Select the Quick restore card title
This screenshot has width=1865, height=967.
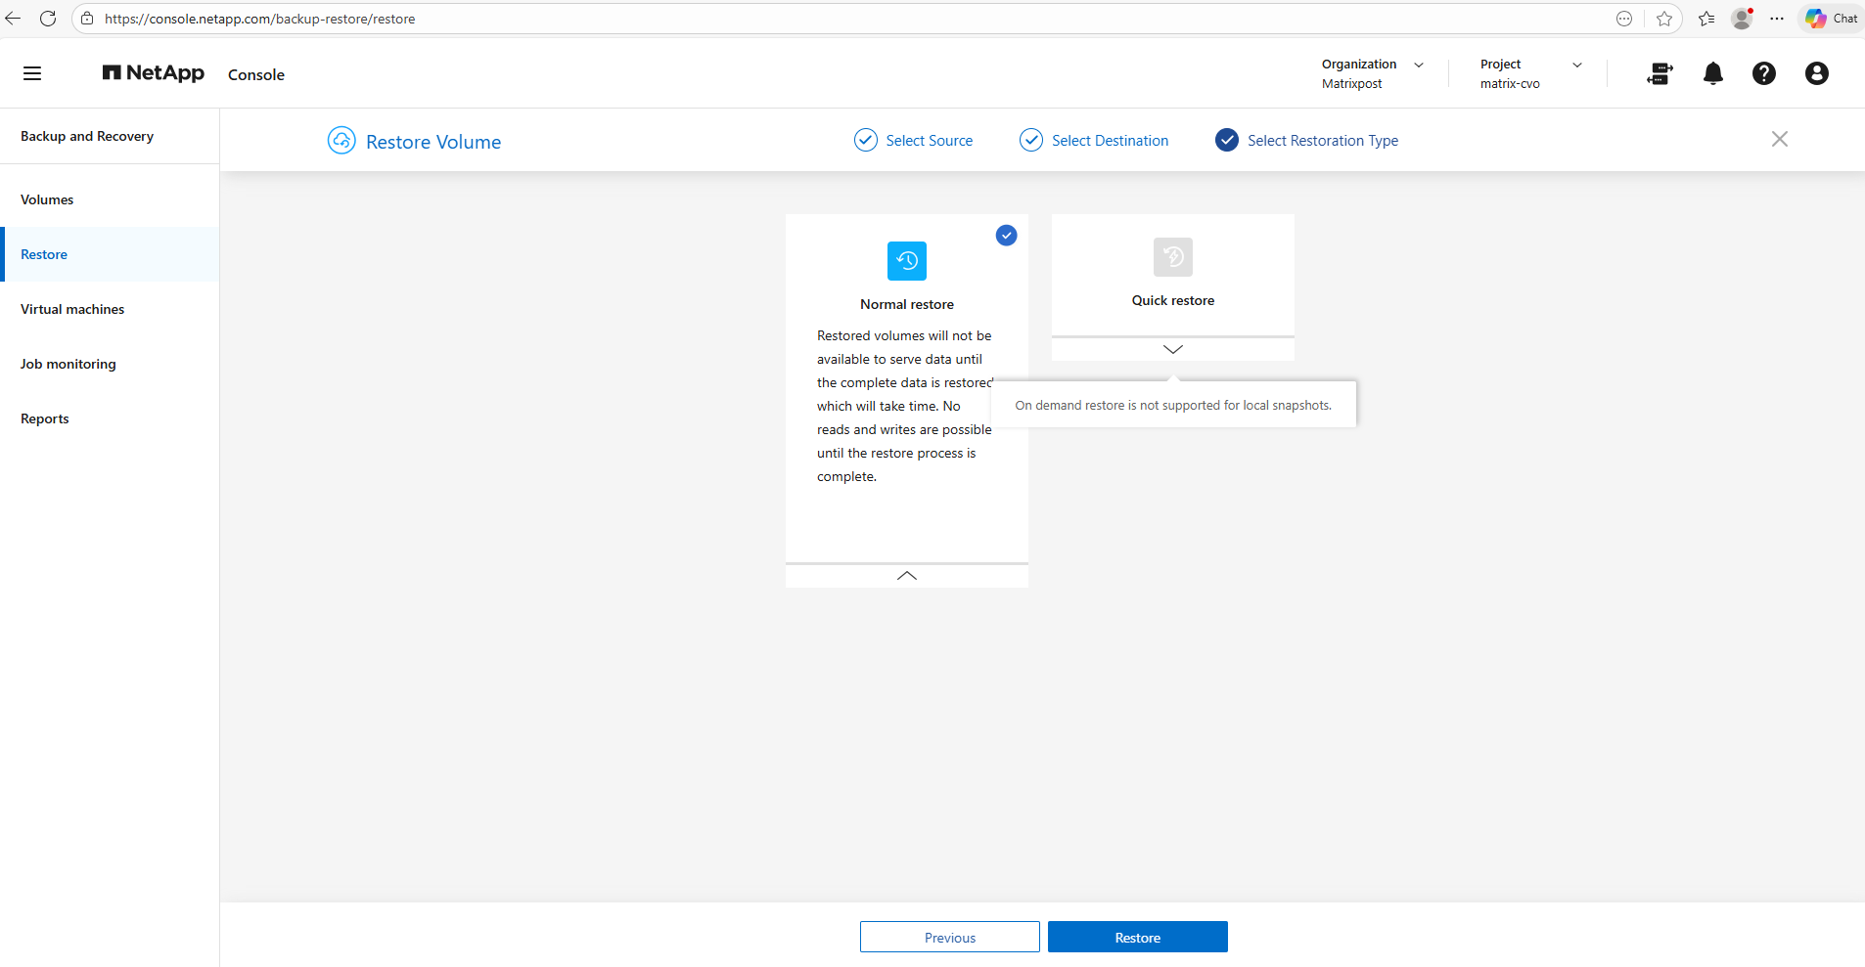1173,301
